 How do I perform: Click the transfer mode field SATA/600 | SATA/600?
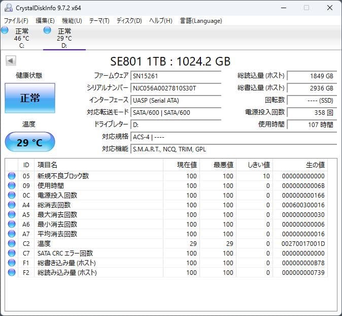[x=176, y=112]
